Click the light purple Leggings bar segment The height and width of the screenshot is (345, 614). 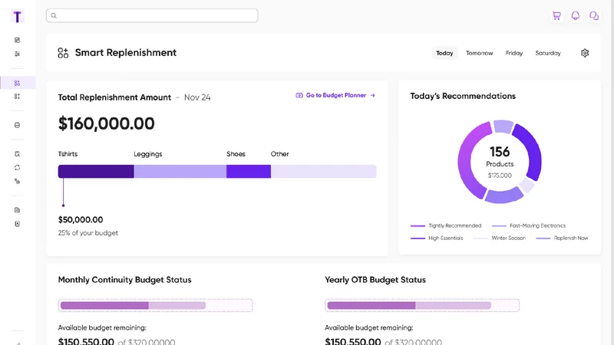tap(180, 171)
